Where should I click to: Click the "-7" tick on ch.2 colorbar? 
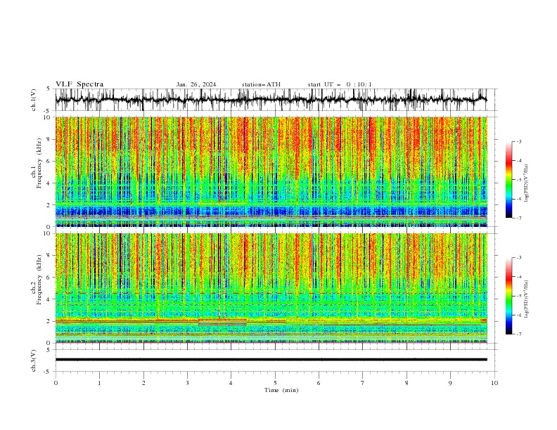tap(518, 334)
